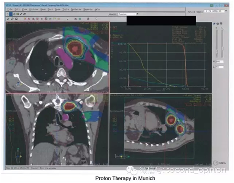Image resolution: width=234 pixels, height=183 pixels.
Task: Open the Contour menu
Action: 34,9
